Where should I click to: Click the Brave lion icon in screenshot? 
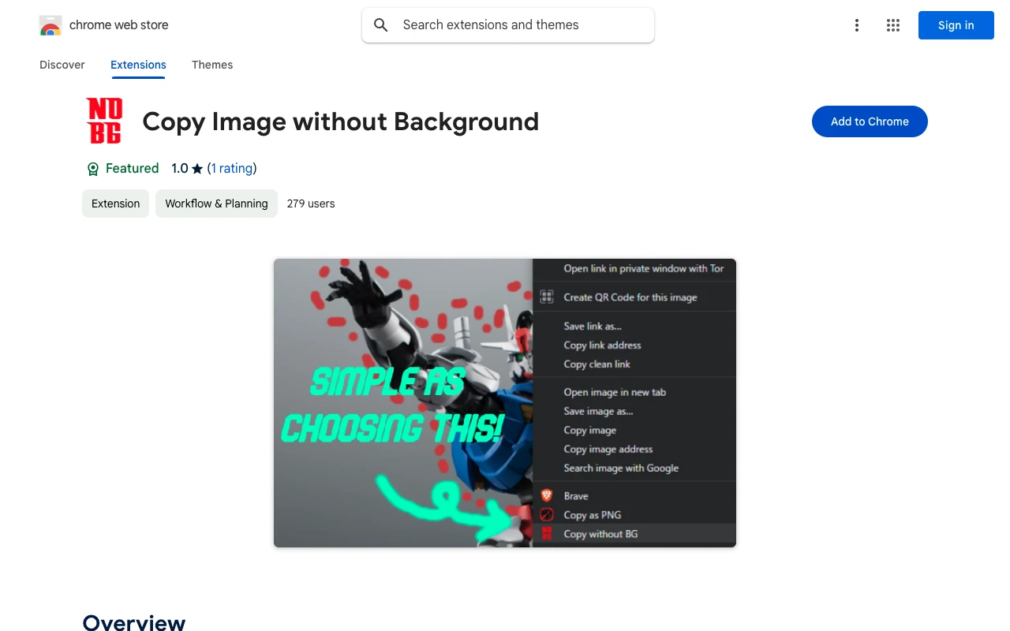pyautogui.click(x=546, y=496)
